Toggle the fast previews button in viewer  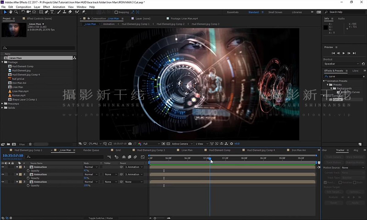coord(217,144)
